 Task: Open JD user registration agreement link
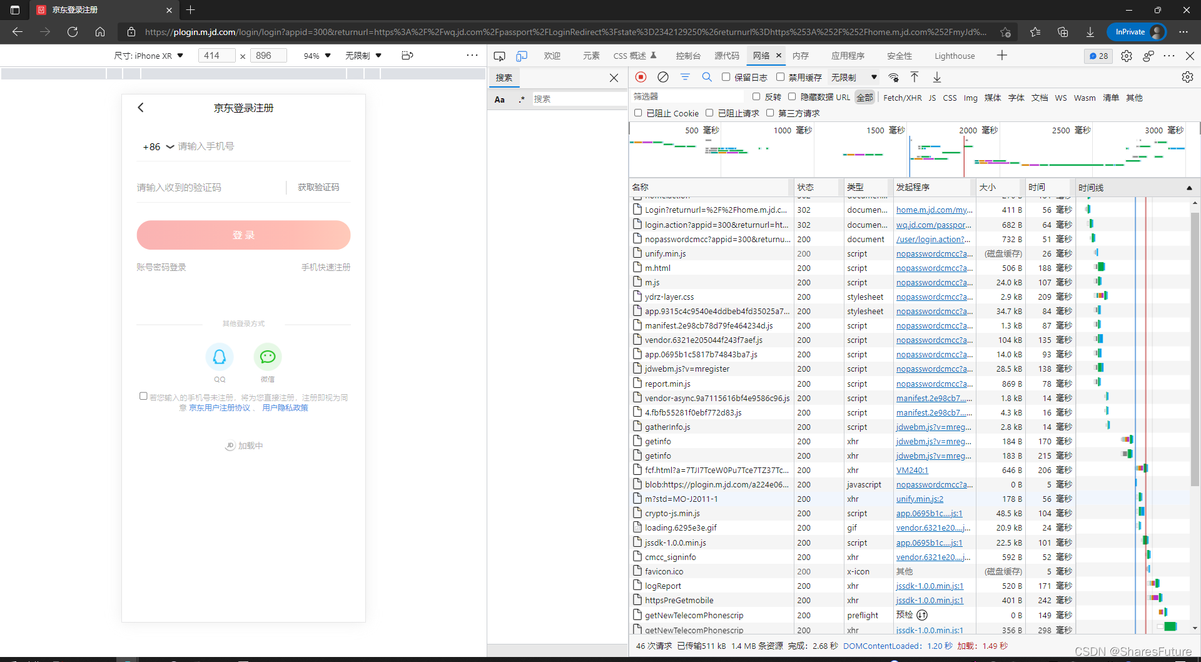220,408
